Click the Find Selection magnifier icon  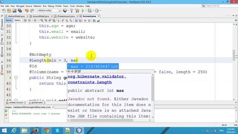(42, 20)
